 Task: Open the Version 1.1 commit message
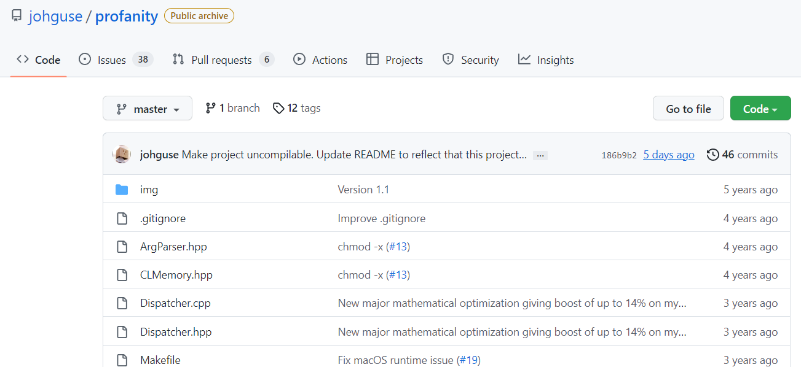[363, 190]
